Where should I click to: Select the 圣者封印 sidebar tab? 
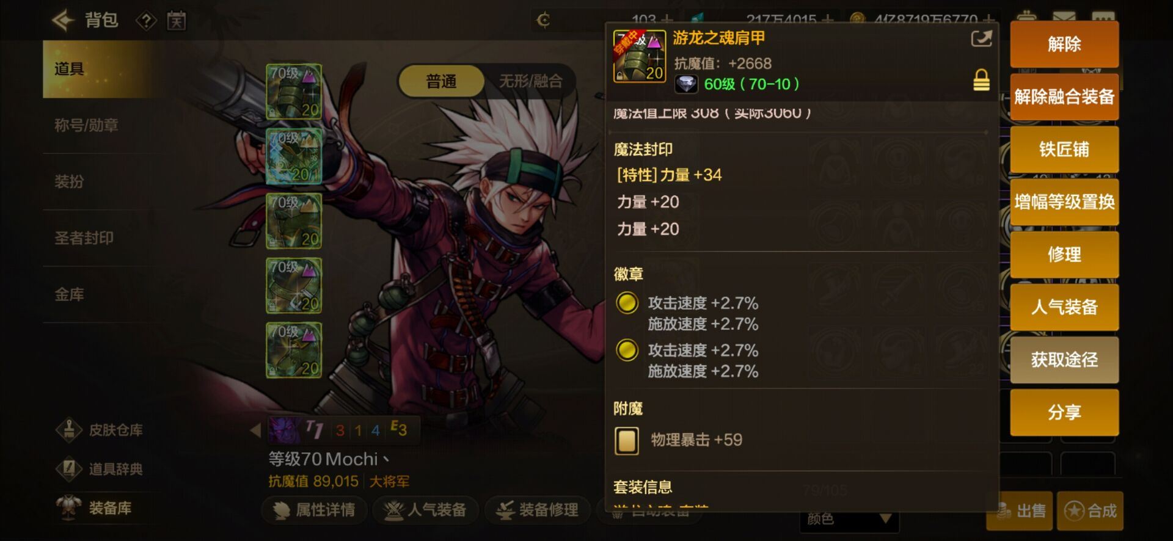tap(84, 238)
